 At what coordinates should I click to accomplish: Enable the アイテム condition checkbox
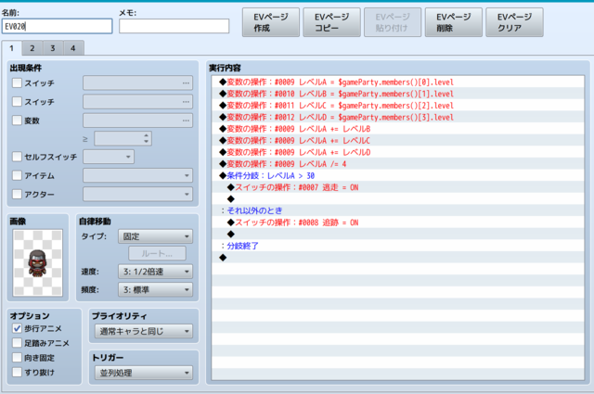[x=17, y=175]
